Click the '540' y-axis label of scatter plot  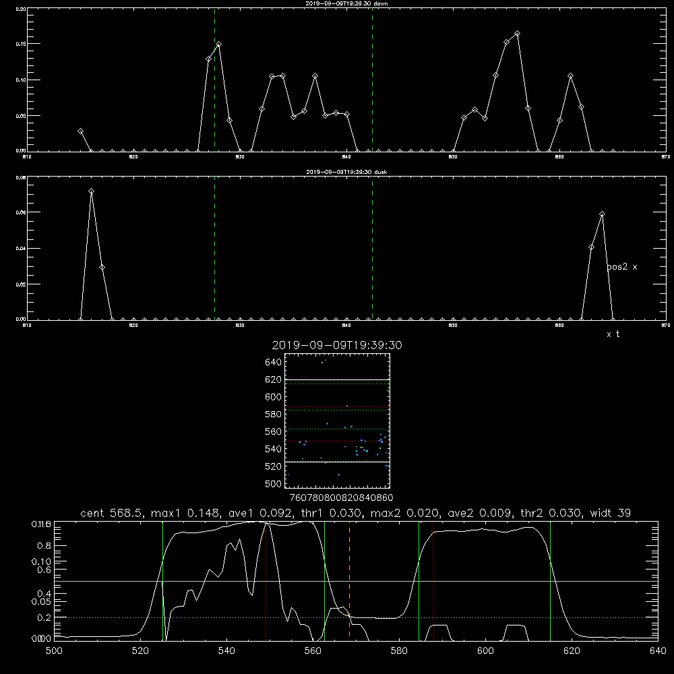pyautogui.click(x=274, y=449)
